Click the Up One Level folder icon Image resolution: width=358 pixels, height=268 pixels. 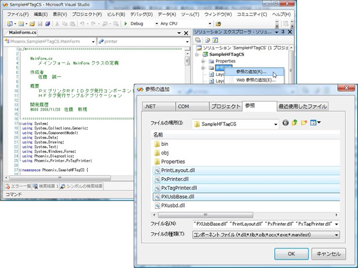click(x=295, y=123)
